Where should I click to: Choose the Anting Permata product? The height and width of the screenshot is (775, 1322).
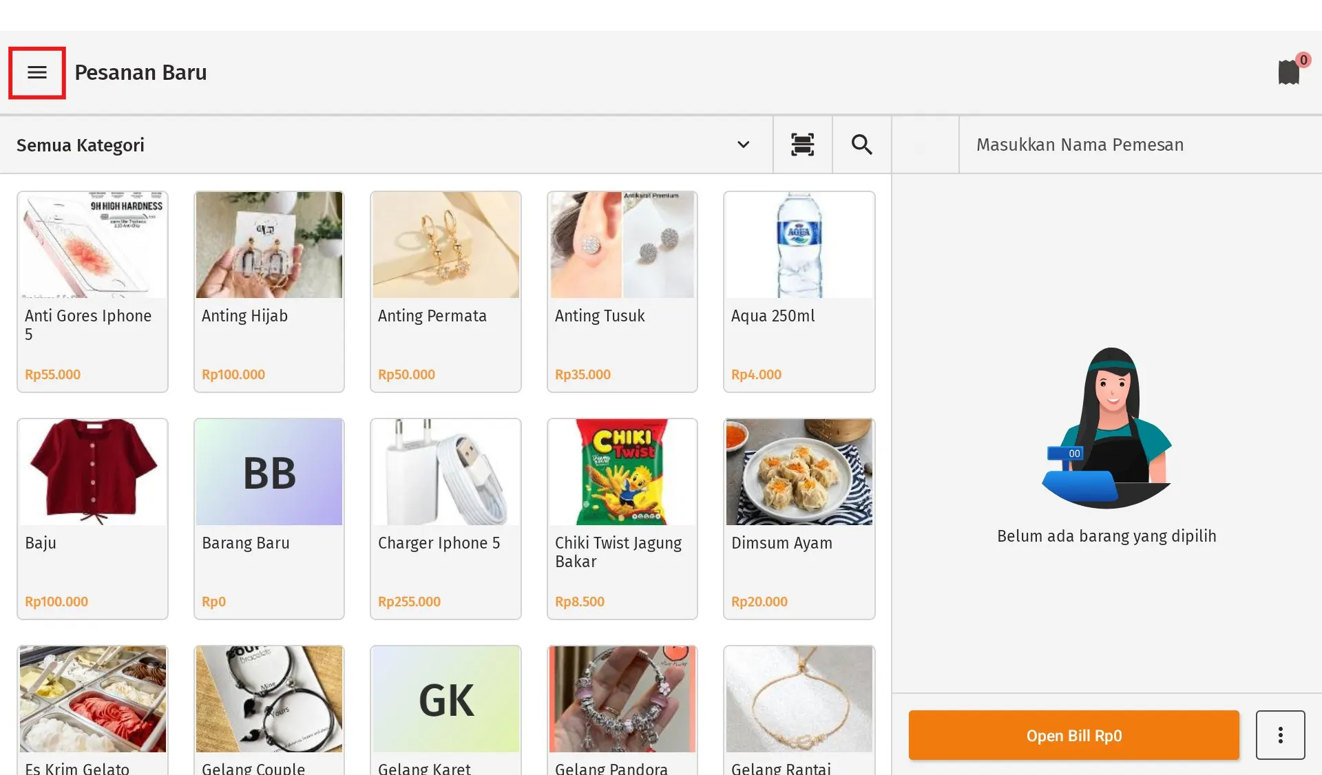pos(445,291)
